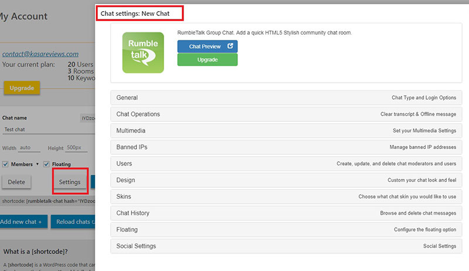Image resolution: width=469 pixels, height=271 pixels.
Task: Click the Delete chat button
Action: (x=16, y=182)
